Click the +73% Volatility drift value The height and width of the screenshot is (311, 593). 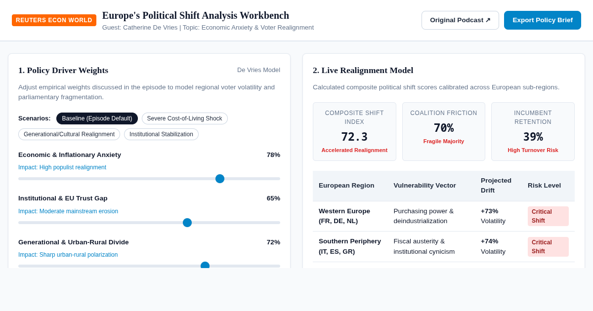tap(493, 216)
